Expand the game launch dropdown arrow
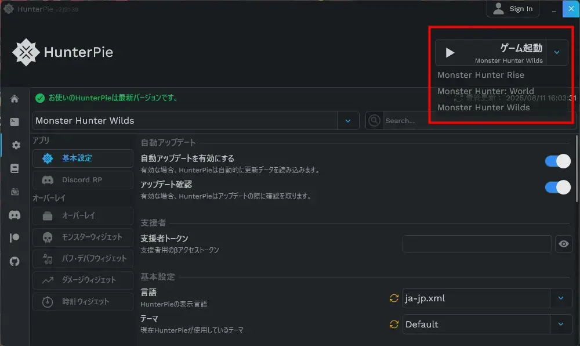The image size is (580, 346). pyautogui.click(x=557, y=53)
